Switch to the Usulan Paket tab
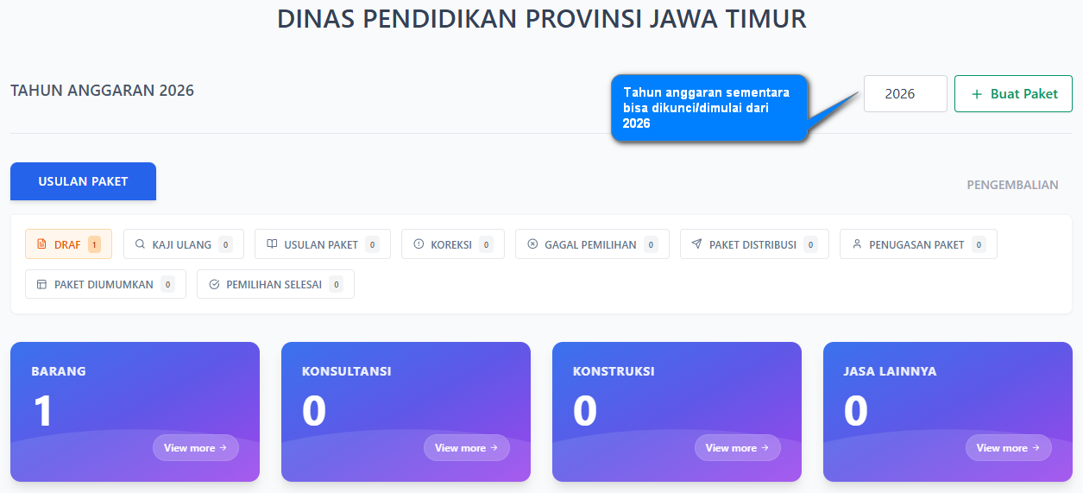The height and width of the screenshot is (493, 1083). (x=83, y=181)
